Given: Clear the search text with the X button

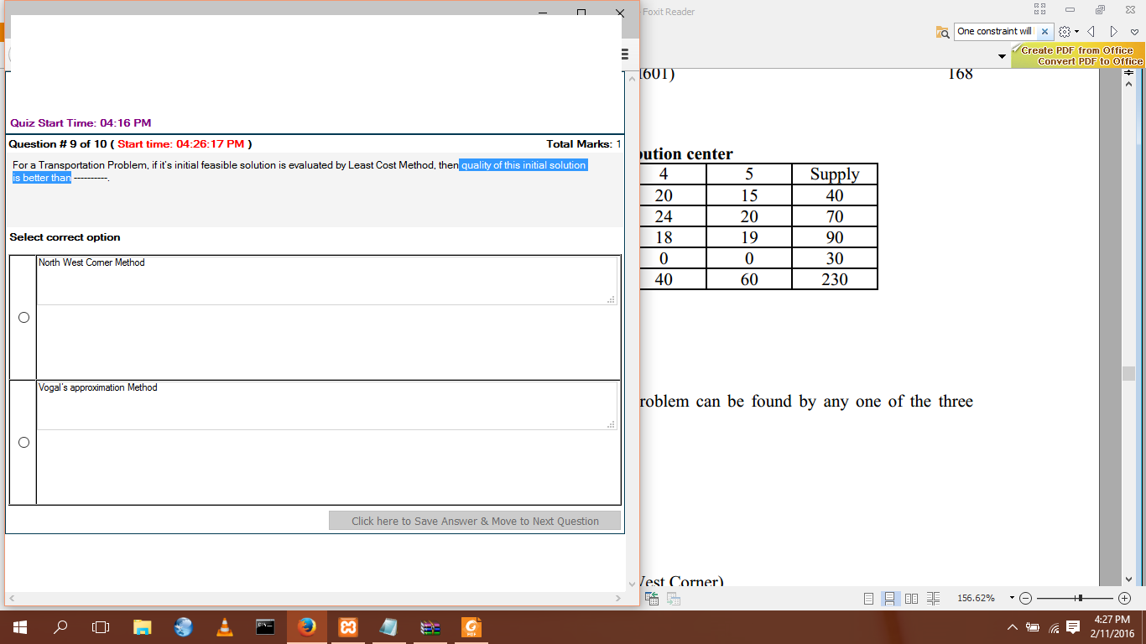Looking at the screenshot, I should pyautogui.click(x=1044, y=32).
